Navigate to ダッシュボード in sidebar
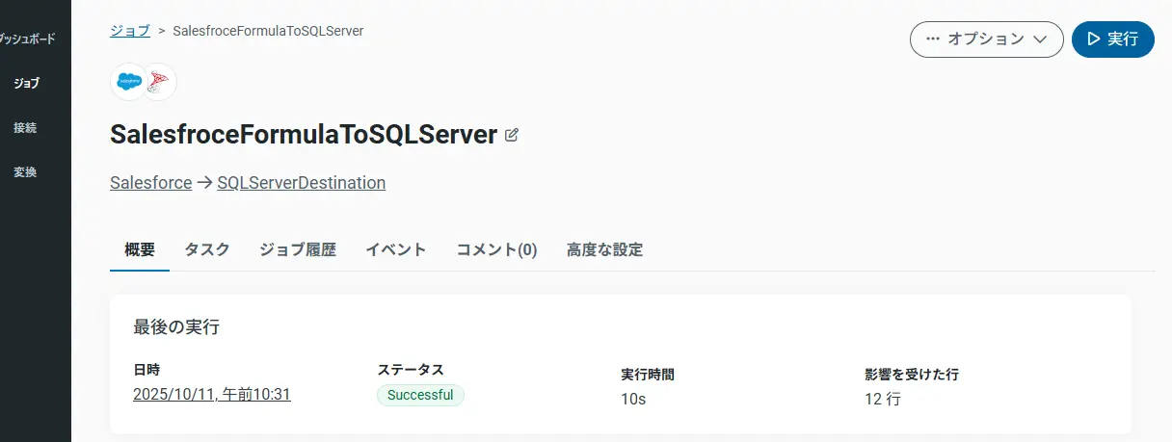 pyautogui.click(x=27, y=39)
